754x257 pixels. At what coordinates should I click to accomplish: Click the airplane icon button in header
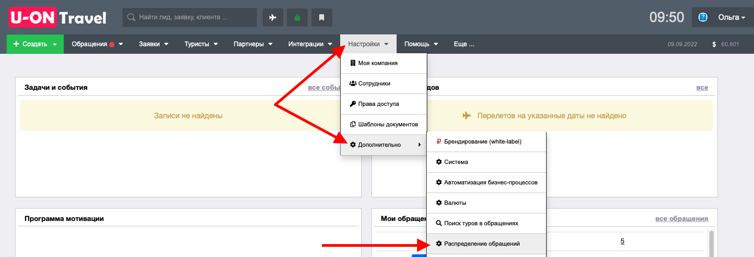[x=272, y=17]
